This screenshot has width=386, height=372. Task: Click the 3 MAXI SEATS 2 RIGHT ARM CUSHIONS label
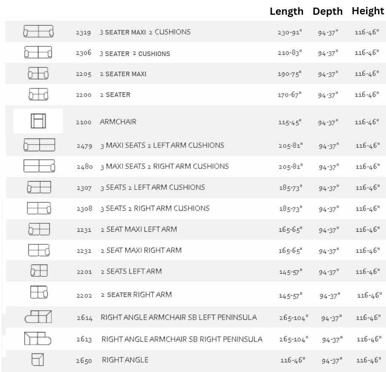tap(164, 166)
